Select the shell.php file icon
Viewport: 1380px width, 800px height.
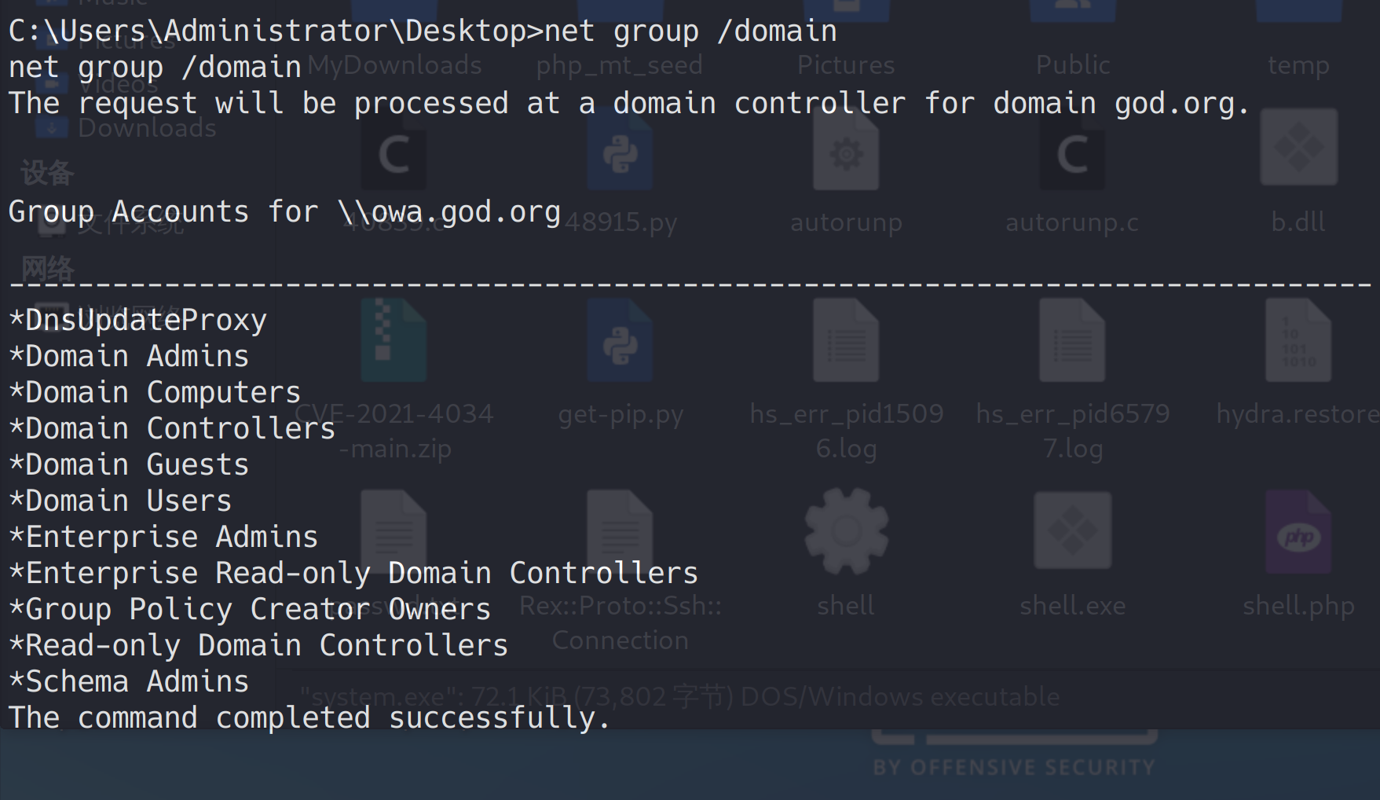click(x=1298, y=533)
